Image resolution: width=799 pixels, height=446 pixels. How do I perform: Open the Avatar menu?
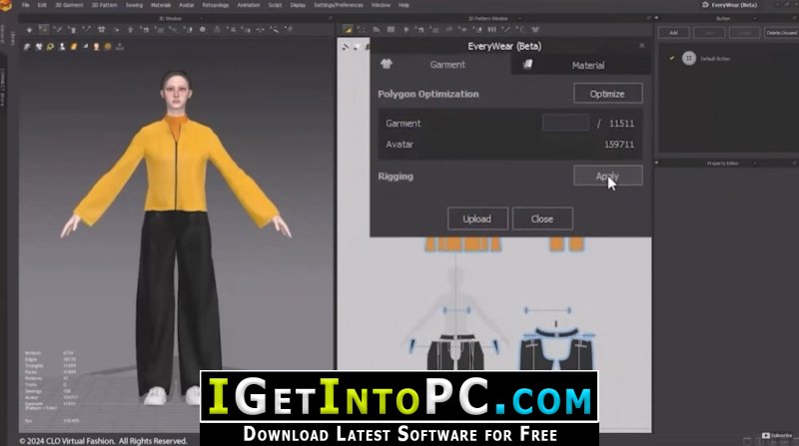click(x=186, y=5)
